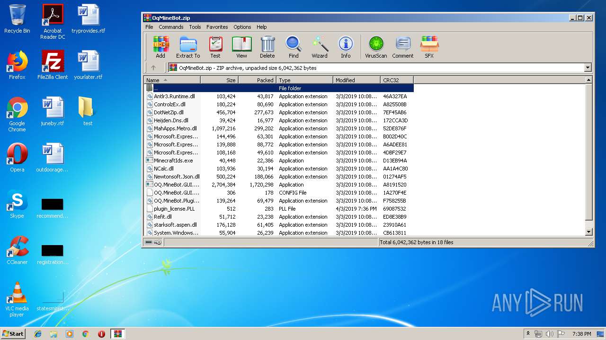606x340 pixels.
Task: Open Opera desktop shortcut
Action: (17, 158)
